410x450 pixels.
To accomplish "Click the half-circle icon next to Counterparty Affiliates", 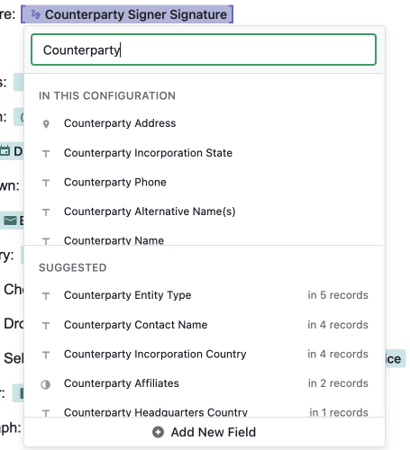I will tap(46, 384).
